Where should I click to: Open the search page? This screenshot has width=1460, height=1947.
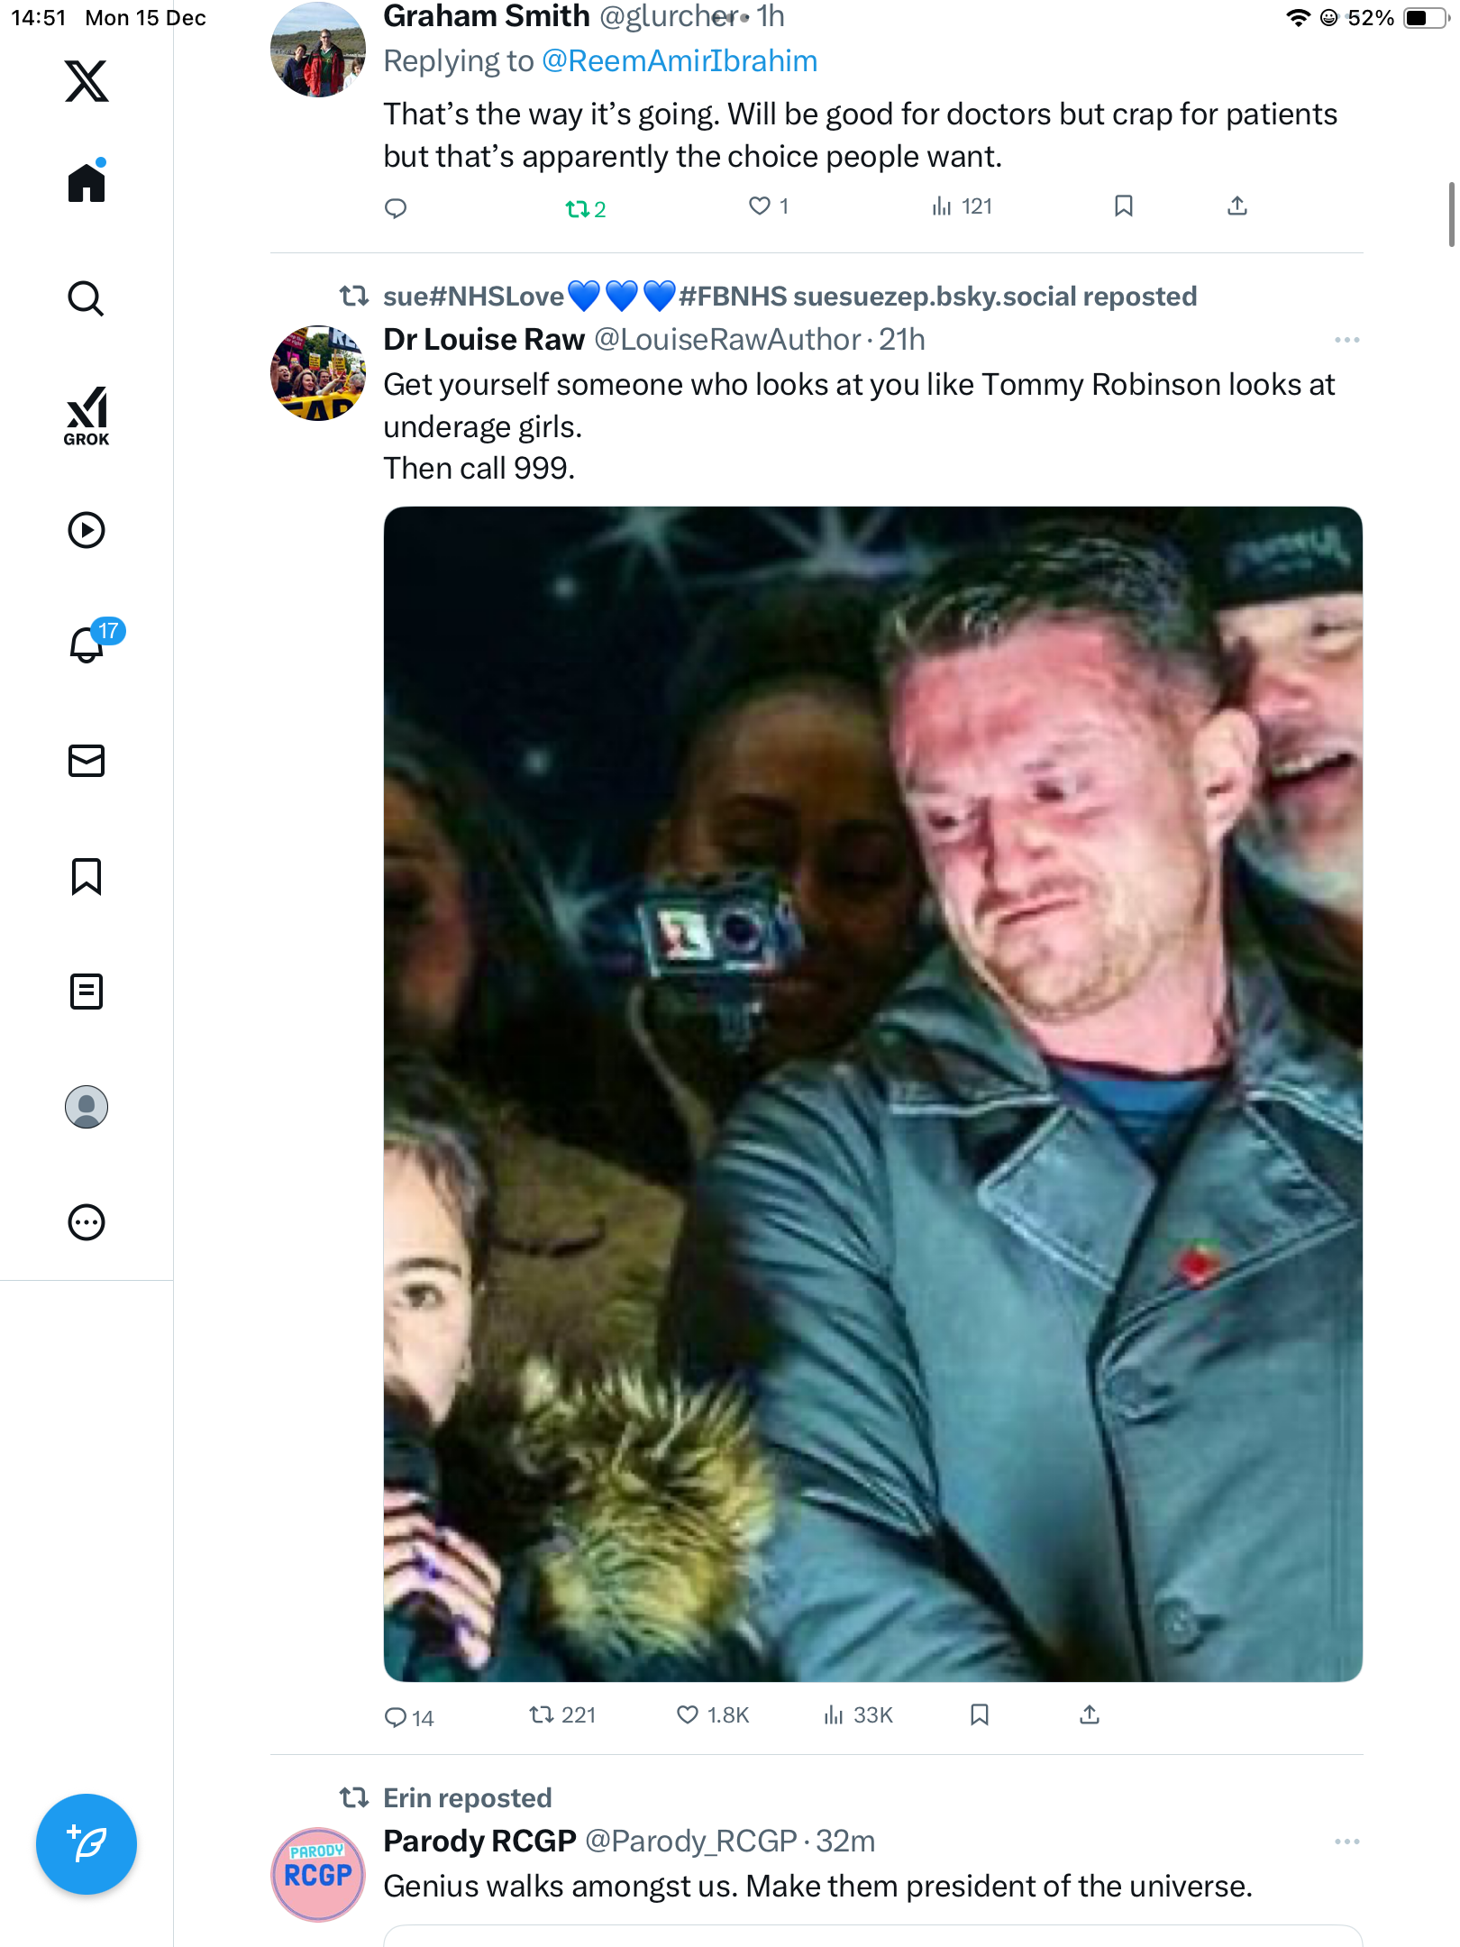coord(87,298)
